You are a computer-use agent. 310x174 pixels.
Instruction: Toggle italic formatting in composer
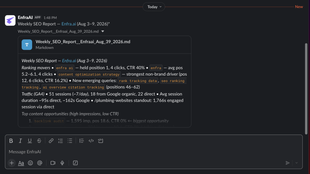[x=20, y=141]
